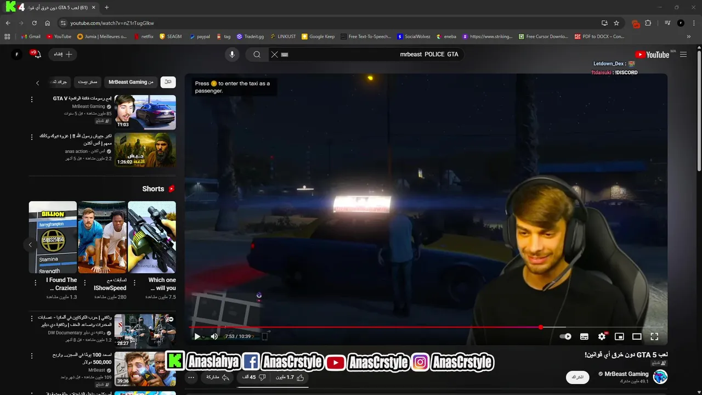Viewport: 702px width, 395px height.
Task: Open the account avatar 'F' on YouTube
Action: pos(17,54)
